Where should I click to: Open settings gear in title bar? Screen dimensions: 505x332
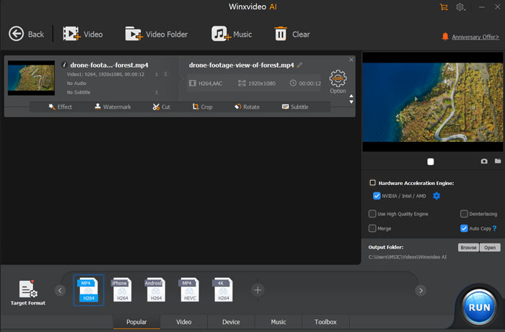point(460,7)
